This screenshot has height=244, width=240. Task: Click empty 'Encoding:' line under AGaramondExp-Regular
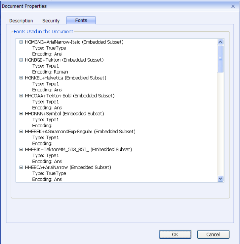42,143
